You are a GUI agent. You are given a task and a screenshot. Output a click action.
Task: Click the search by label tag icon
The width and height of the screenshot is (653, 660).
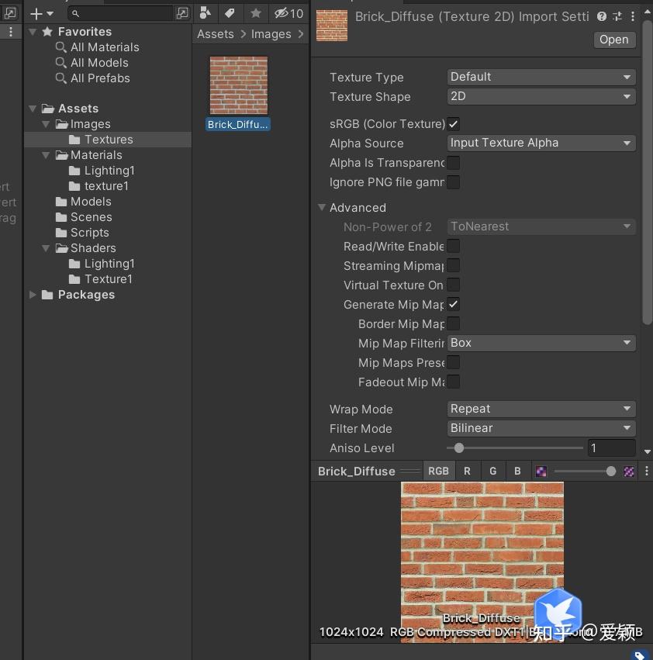coord(230,13)
